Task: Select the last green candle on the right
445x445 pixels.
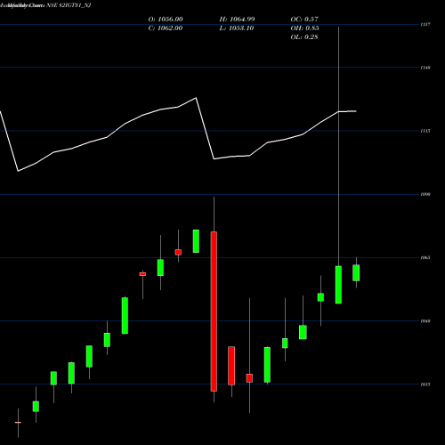Action: (356, 272)
